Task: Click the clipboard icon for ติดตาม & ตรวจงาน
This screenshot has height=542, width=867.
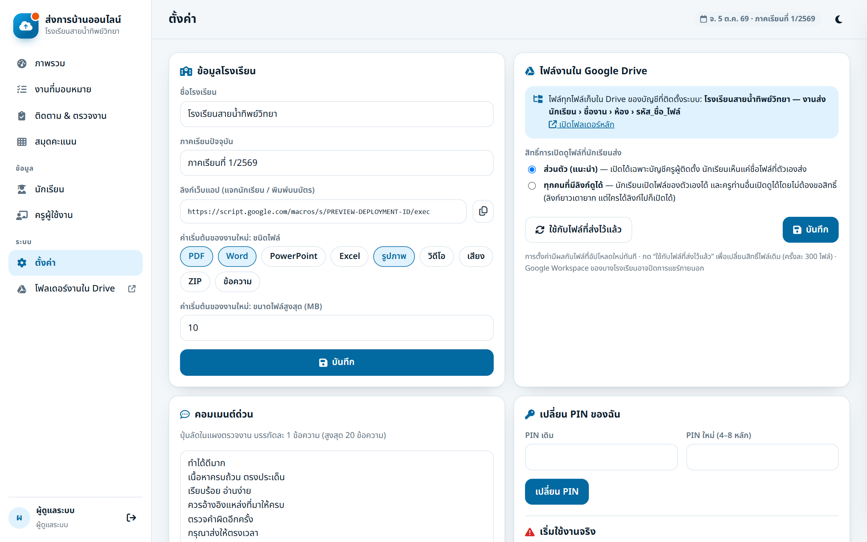Action: pyautogui.click(x=22, y=116)
